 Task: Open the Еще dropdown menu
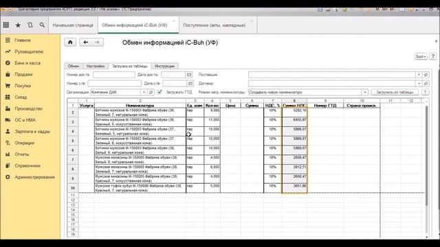421,56
